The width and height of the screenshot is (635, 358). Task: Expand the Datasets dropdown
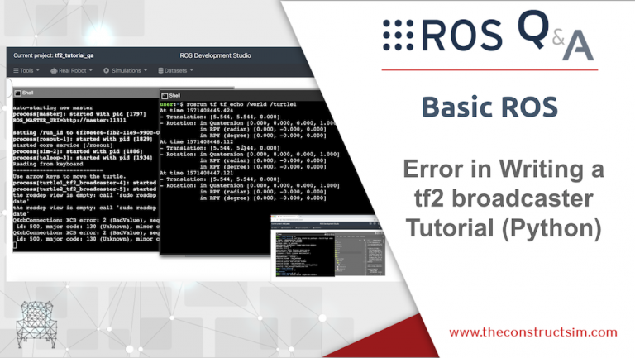point(175,70)
